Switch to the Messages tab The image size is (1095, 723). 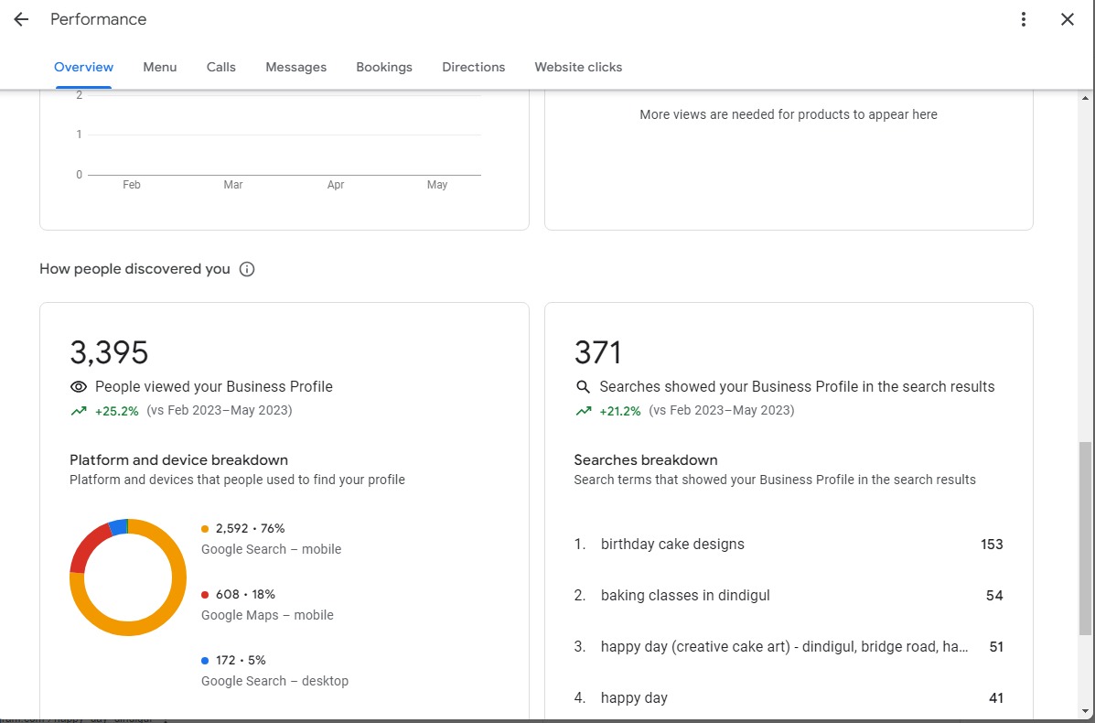coord(296,67)
